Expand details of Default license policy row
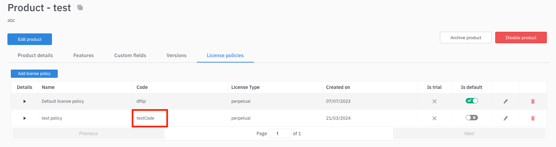This screenshot has height=147, width=556. pos(24,101)
